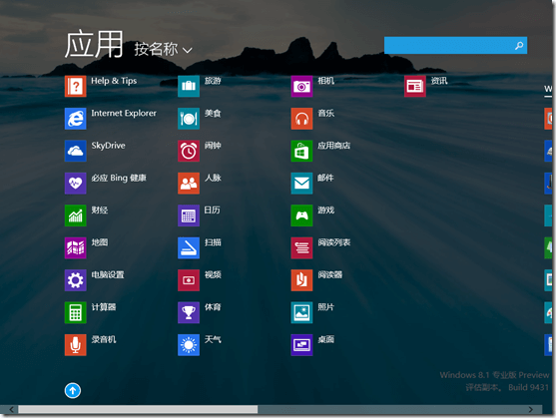Click the SkyDrive text label
The width and height of the screenshot is (556, 418).
point(108,146)
